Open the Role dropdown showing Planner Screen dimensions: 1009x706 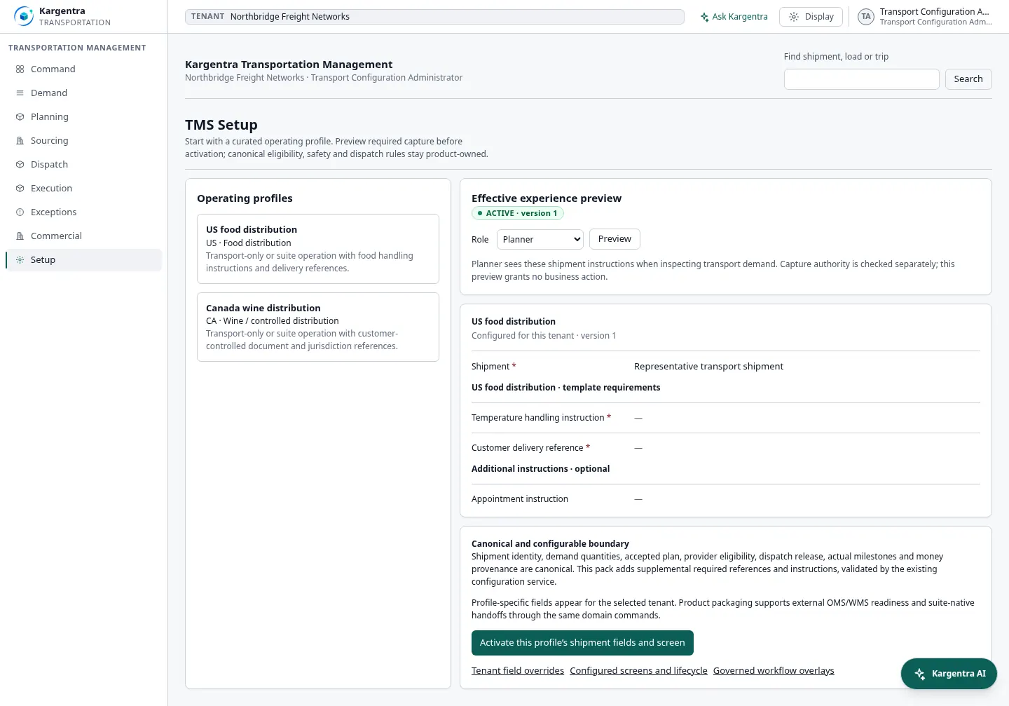coord(540,240)
